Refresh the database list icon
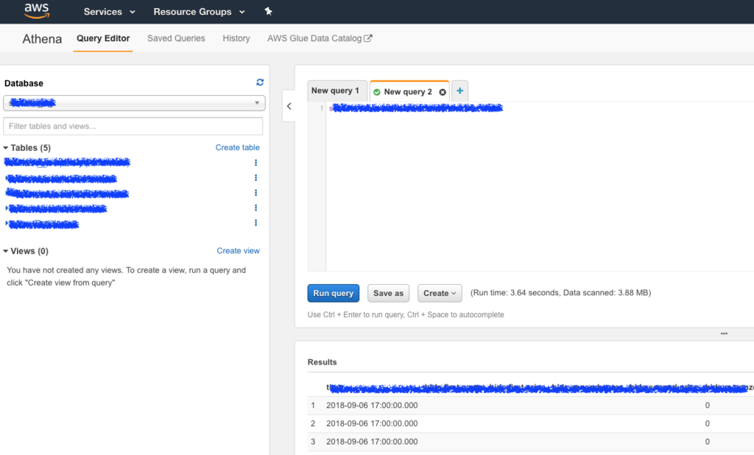 click(260, 82)
